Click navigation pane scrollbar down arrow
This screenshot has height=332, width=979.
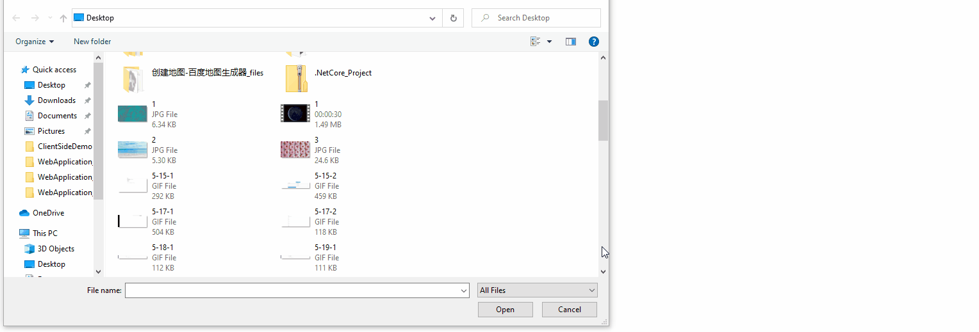click(98, 272)
